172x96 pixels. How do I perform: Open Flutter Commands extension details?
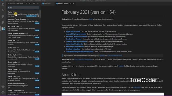(23, 93)
